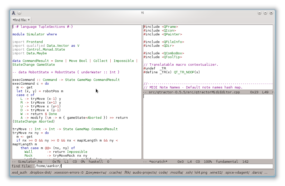The height and width of the screenshot is (186, 285).
Task: Click in the find file path input
Action: pos(154,166)
